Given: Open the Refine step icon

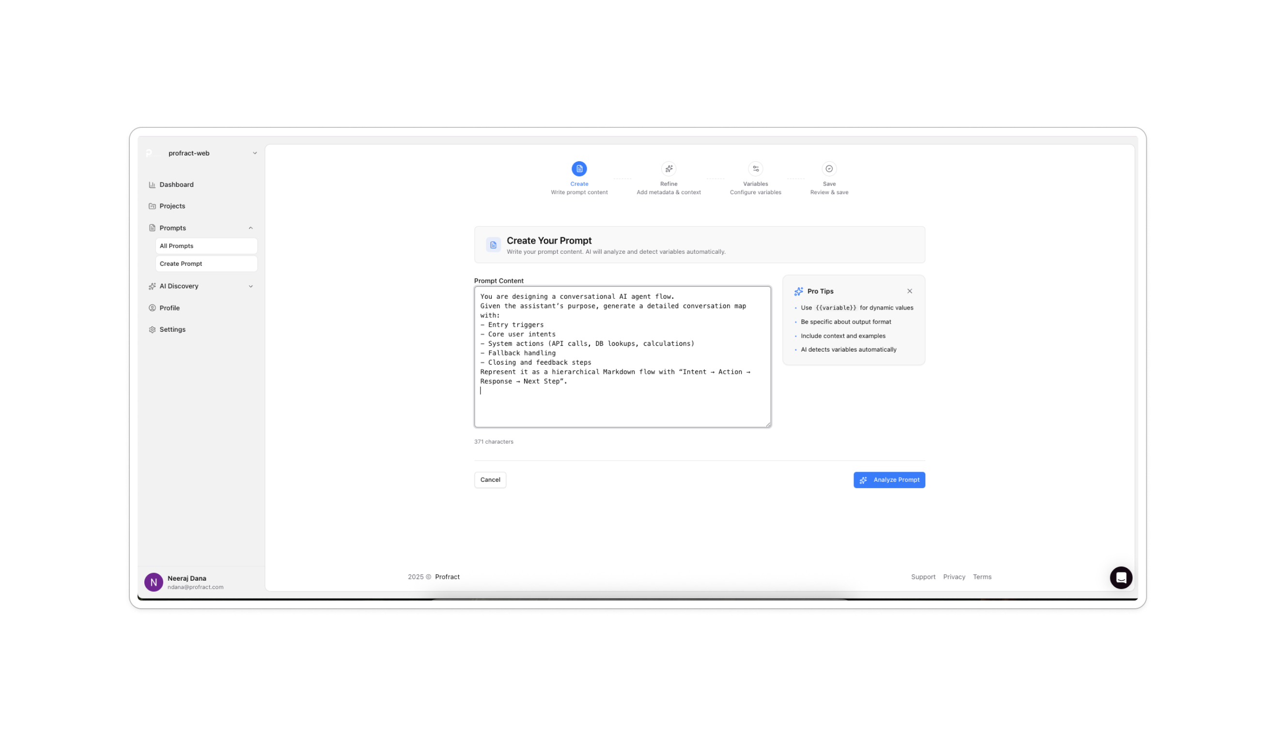Looking at the screenshot, I should (669, 169).
